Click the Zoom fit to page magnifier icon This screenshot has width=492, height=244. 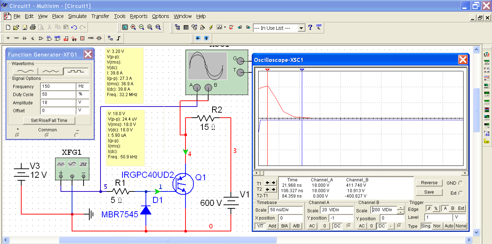click(158, 27)
